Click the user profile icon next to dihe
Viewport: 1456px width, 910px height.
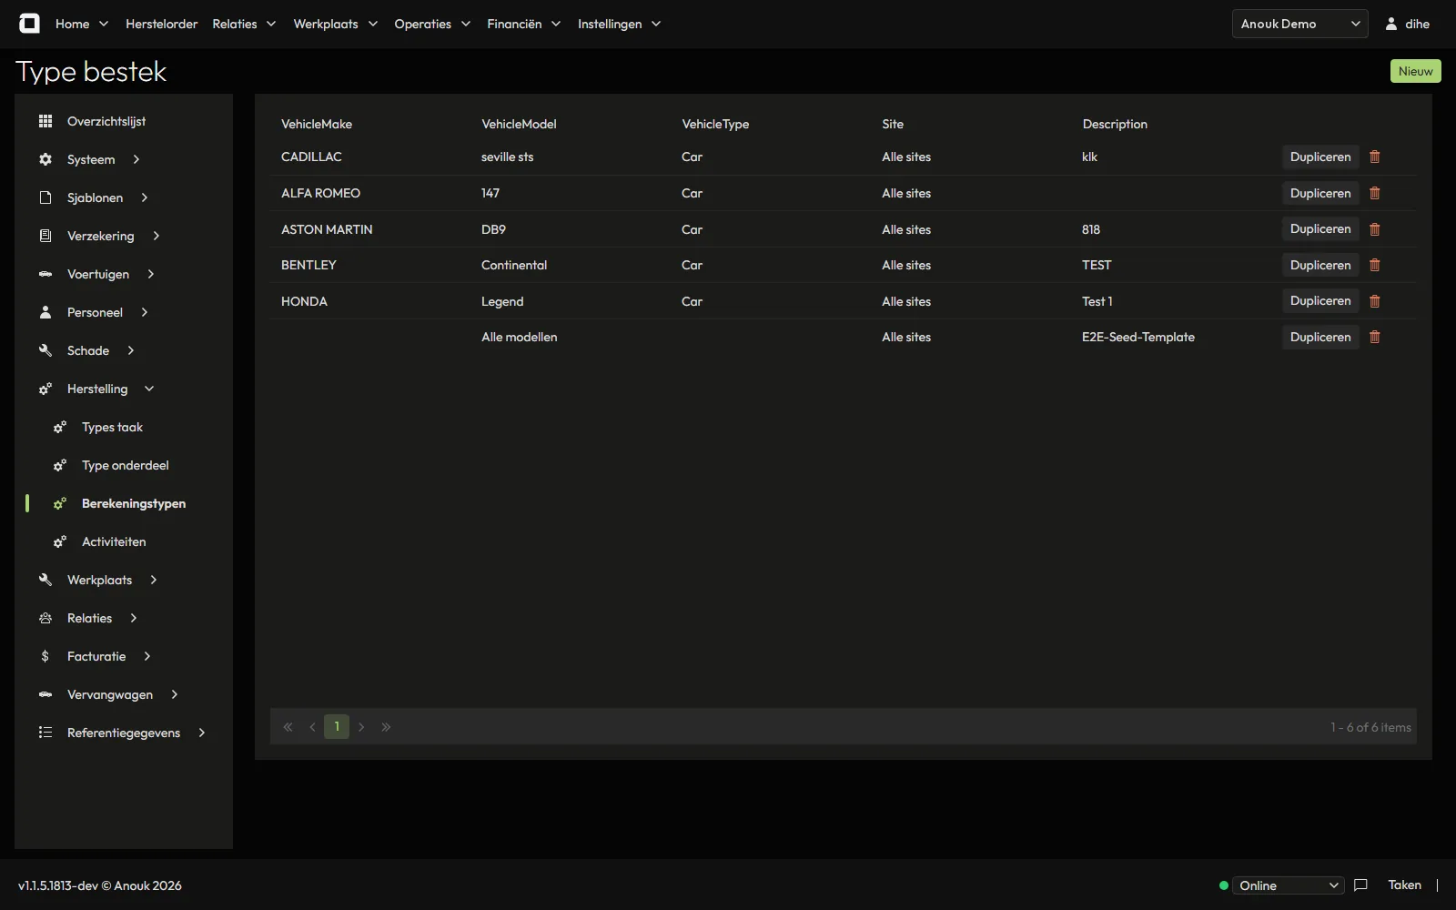(x=1391, y=24)
